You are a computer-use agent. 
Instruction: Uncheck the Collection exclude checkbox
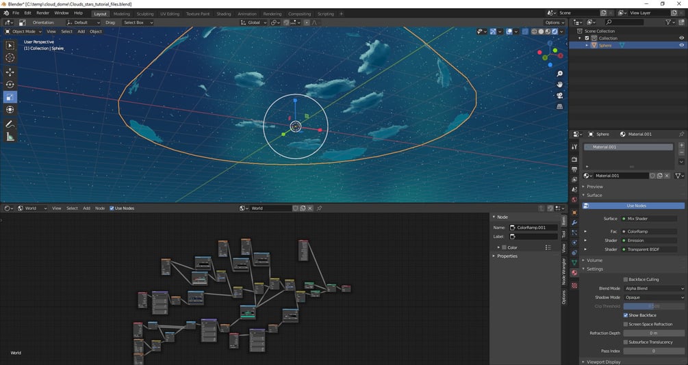587,38
